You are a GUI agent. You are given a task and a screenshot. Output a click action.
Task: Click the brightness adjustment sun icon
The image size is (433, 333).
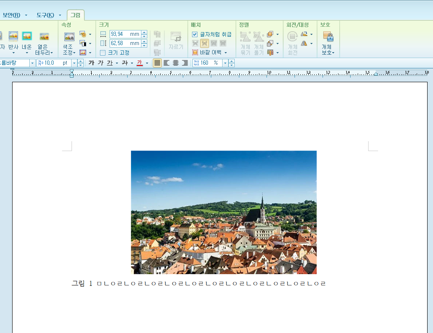(83, 35)
